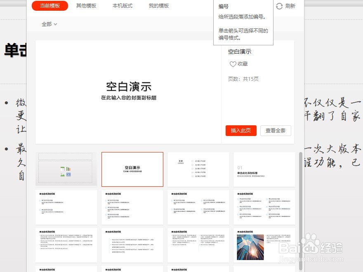
Task: Click the heart 收藏 icon
Action: (x=233, y=64)
